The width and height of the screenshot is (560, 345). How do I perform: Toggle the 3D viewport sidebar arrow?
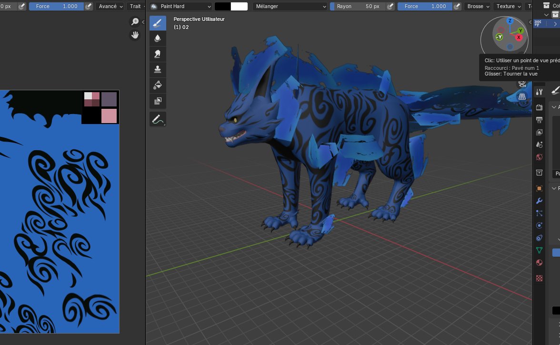pyautogui.click(x=530, y=22)
